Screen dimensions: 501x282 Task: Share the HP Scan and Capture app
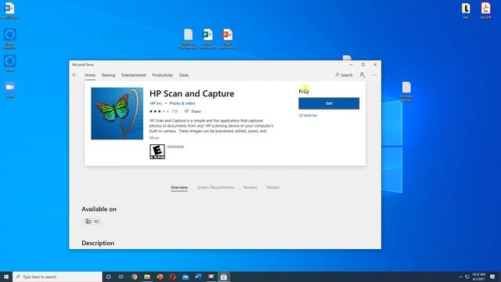pos(193,111)
